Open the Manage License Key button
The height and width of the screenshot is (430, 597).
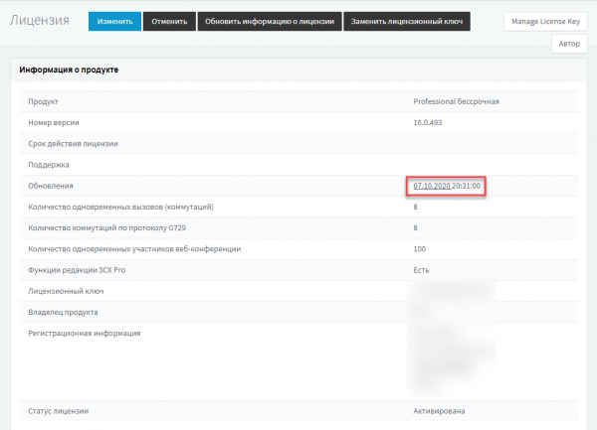click(x=545, y=21)
